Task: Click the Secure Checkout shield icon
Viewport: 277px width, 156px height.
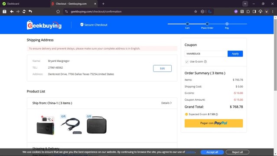Action: [x=82, y=25]
